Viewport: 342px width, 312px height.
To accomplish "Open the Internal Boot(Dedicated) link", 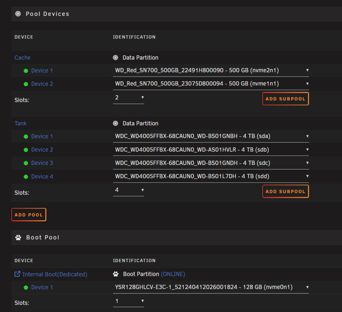I will pos(55,274).
